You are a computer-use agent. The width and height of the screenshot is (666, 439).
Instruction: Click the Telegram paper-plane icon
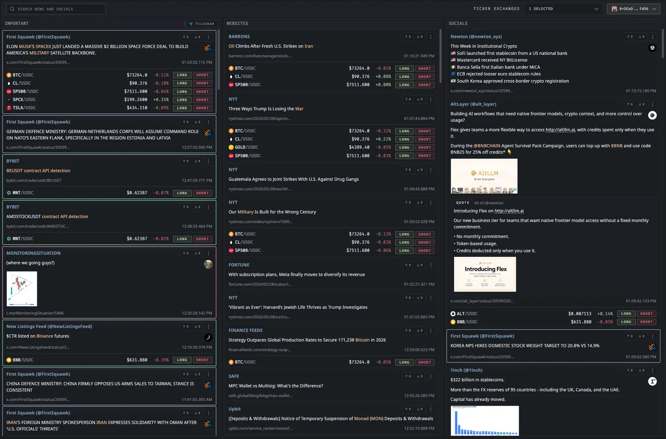pos(190,24)
